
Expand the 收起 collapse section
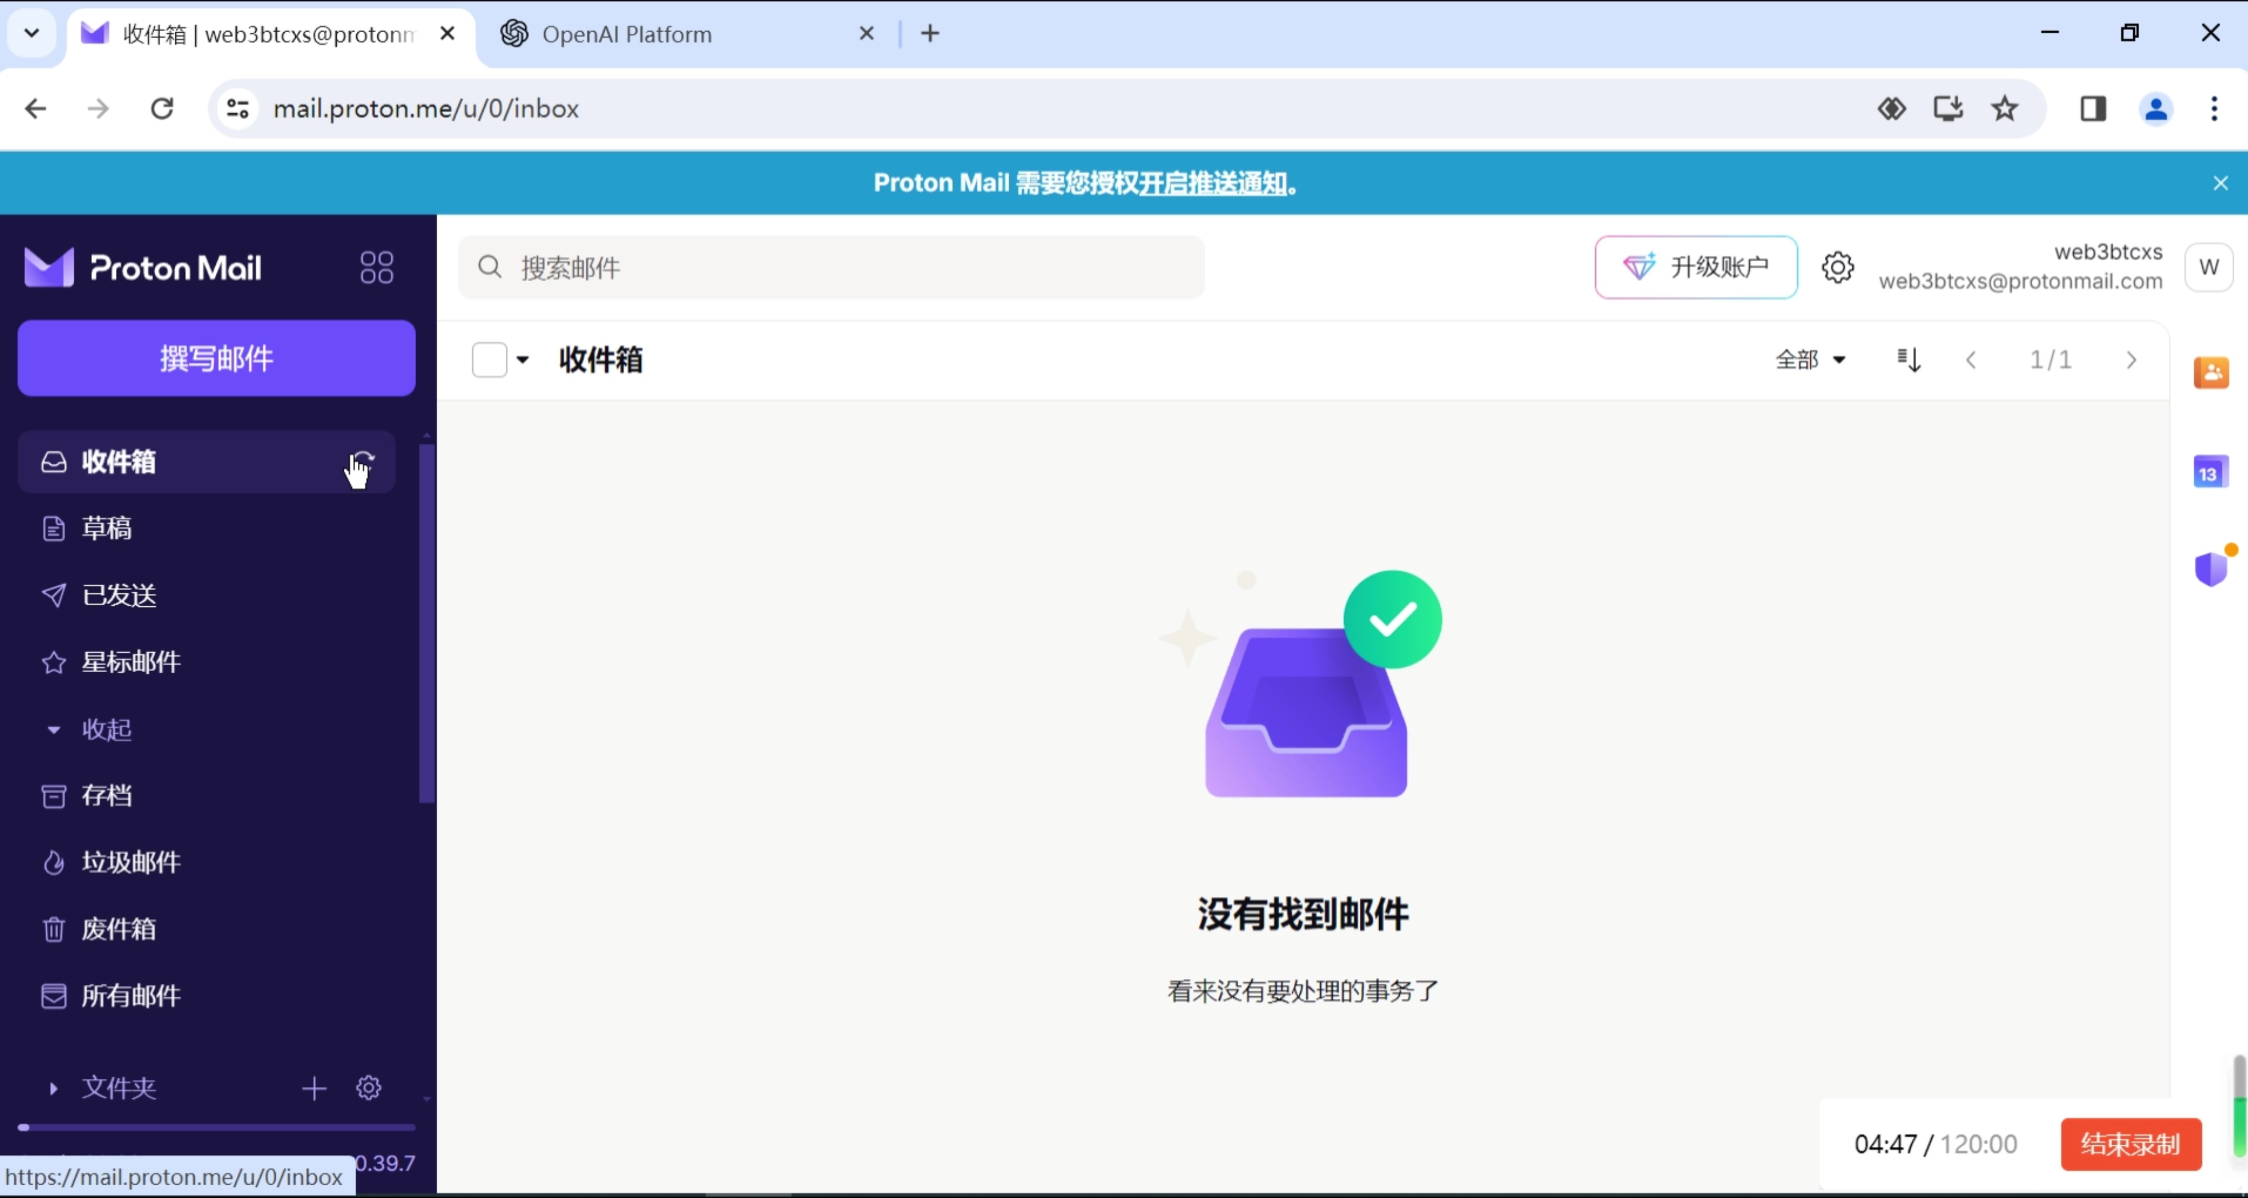(x=52, y=728)
